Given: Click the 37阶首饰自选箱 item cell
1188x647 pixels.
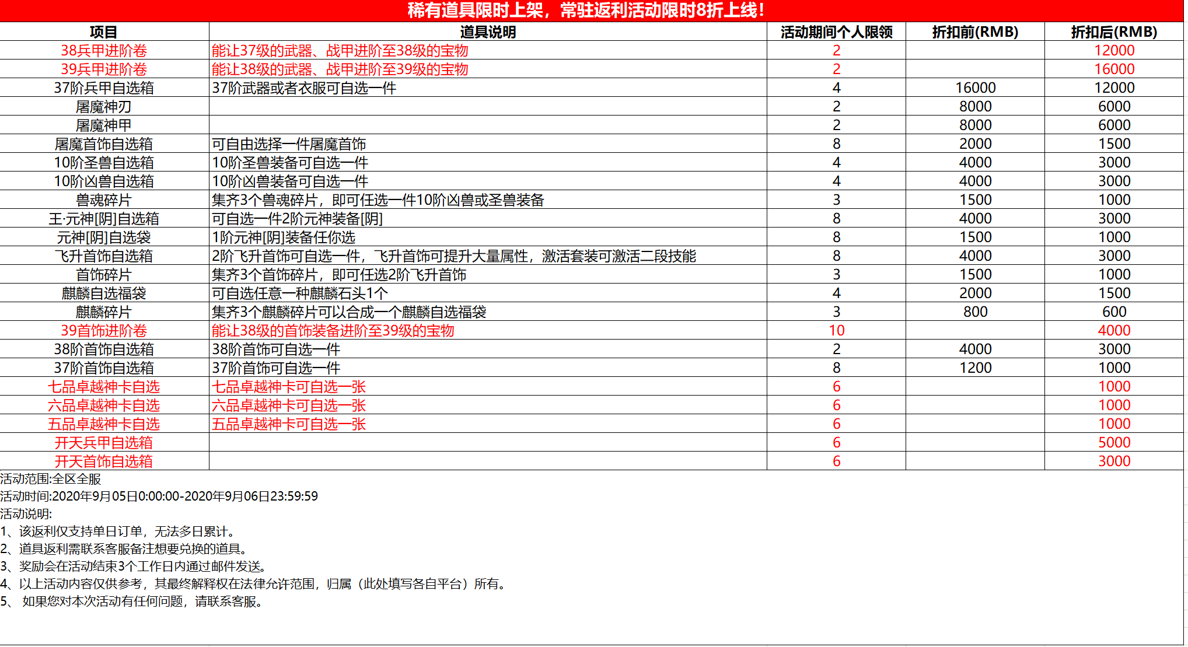Looking at the screenshot, I should click(x=104, y=368).
